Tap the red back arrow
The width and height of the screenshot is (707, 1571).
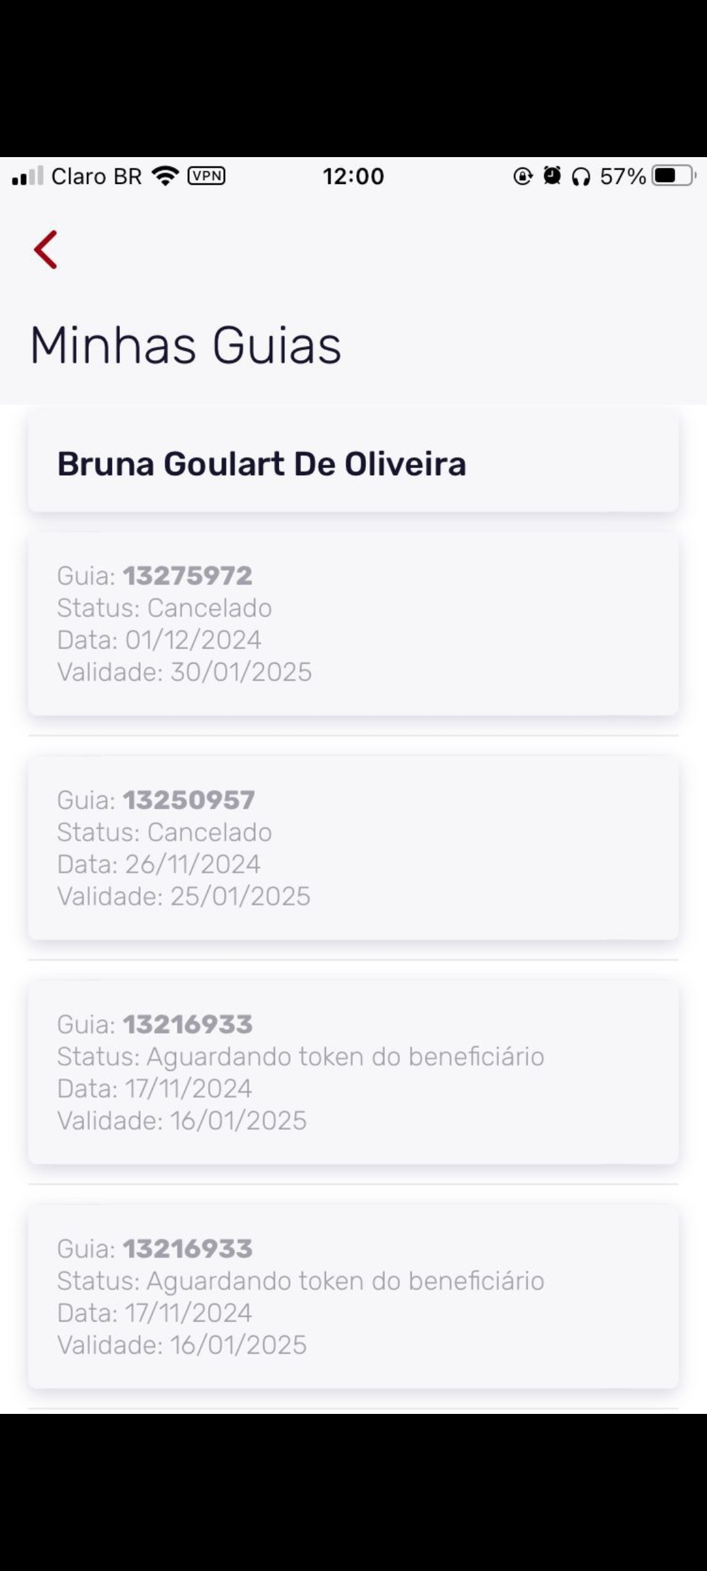(46, 249)
